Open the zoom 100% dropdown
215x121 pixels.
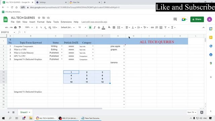pos(29,28)
